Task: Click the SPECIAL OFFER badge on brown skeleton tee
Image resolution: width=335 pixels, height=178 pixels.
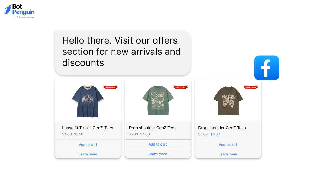Action: pos(251,87)
